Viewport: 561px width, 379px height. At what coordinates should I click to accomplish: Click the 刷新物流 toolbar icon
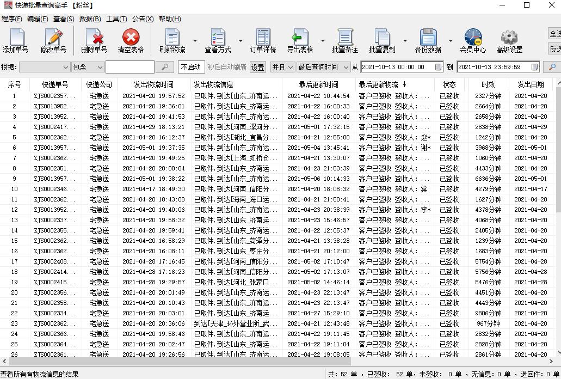coord(172,37)
